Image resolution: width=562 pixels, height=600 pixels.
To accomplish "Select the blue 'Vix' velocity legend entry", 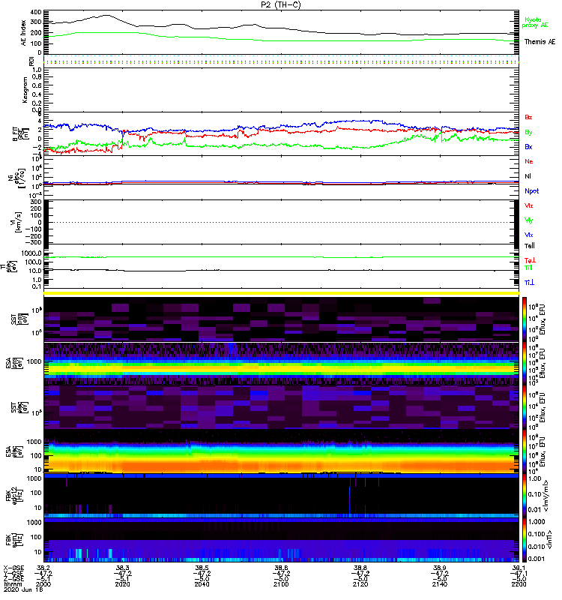I will tap(529, 235).
